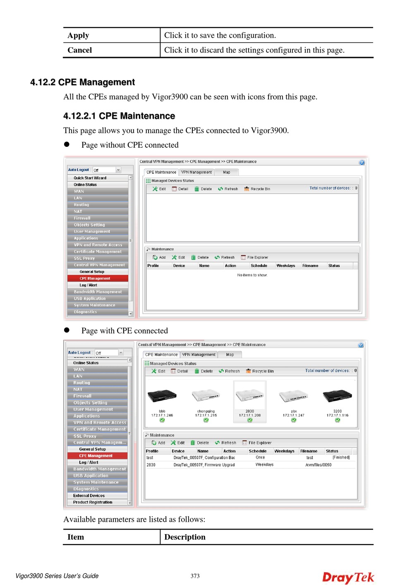Open External Devices in the sidebar
Image resolution: width=393 pixels, height=585 pixels.
(x=98, y=496)
